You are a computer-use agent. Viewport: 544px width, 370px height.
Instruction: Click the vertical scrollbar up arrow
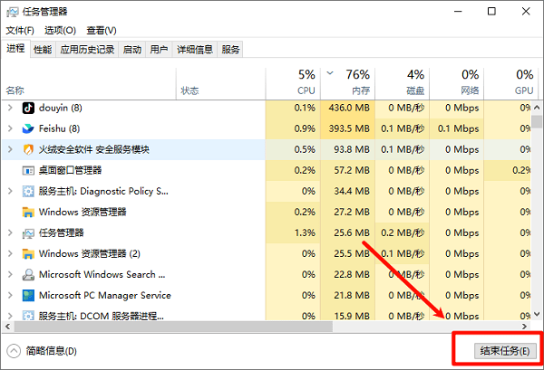click(x=537, y=108)
